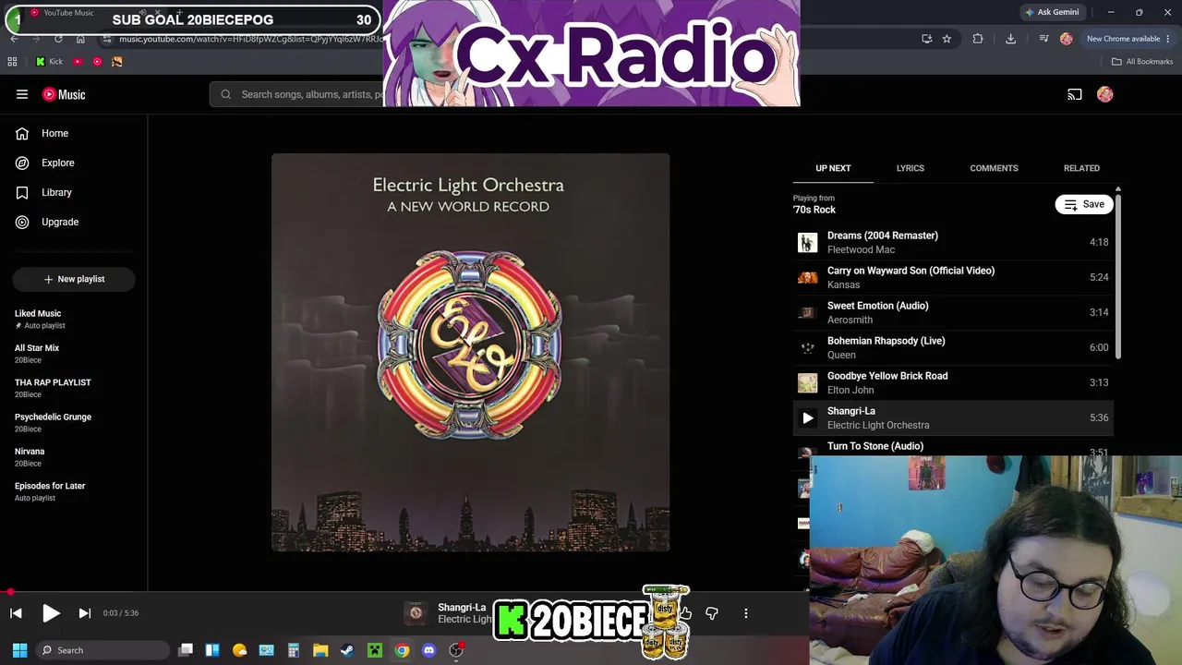The width and height of the screenshot is (1182, 665).
Task: Switch to the Up Next tab
Action: 833,168
